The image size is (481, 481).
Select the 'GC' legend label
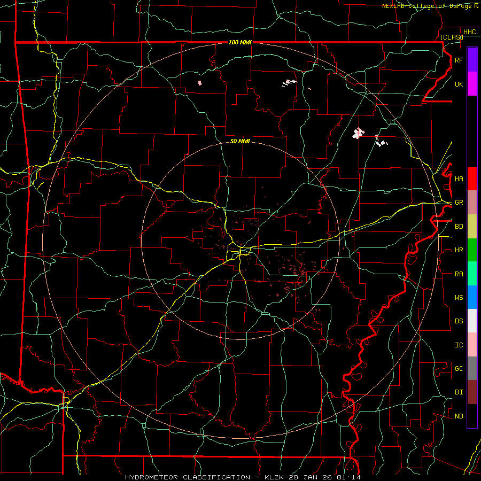(x=459, y=369)
